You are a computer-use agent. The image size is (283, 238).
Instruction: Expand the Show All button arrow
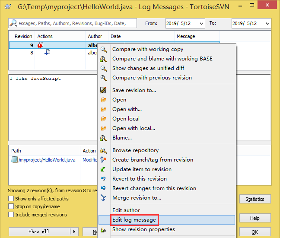coord(74,232)
